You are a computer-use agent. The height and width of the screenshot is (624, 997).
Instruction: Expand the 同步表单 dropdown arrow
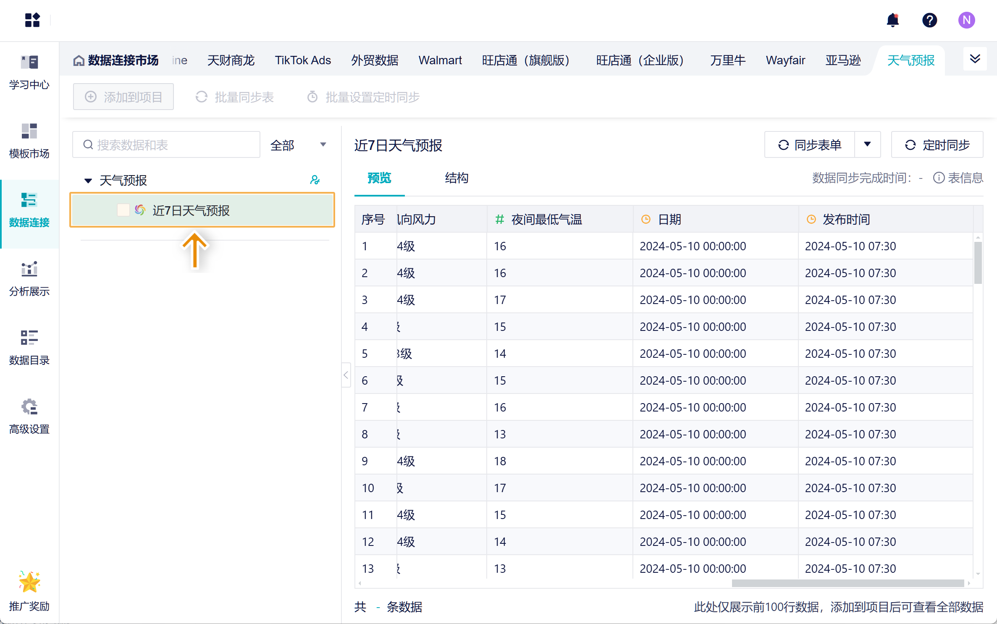pyautogui.click(x=867, y=145)
